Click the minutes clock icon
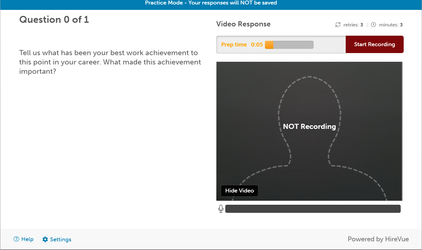Image resolution: width=422 pixels, height=250 pixels. tap(373, 25)
